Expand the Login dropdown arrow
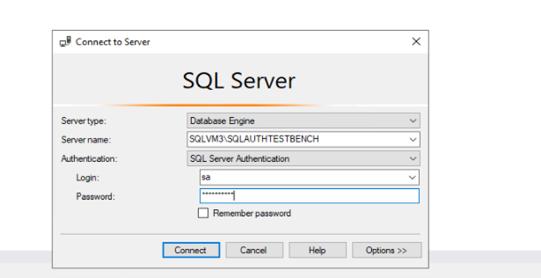The image size is (541, 278). tap(412, 178)
